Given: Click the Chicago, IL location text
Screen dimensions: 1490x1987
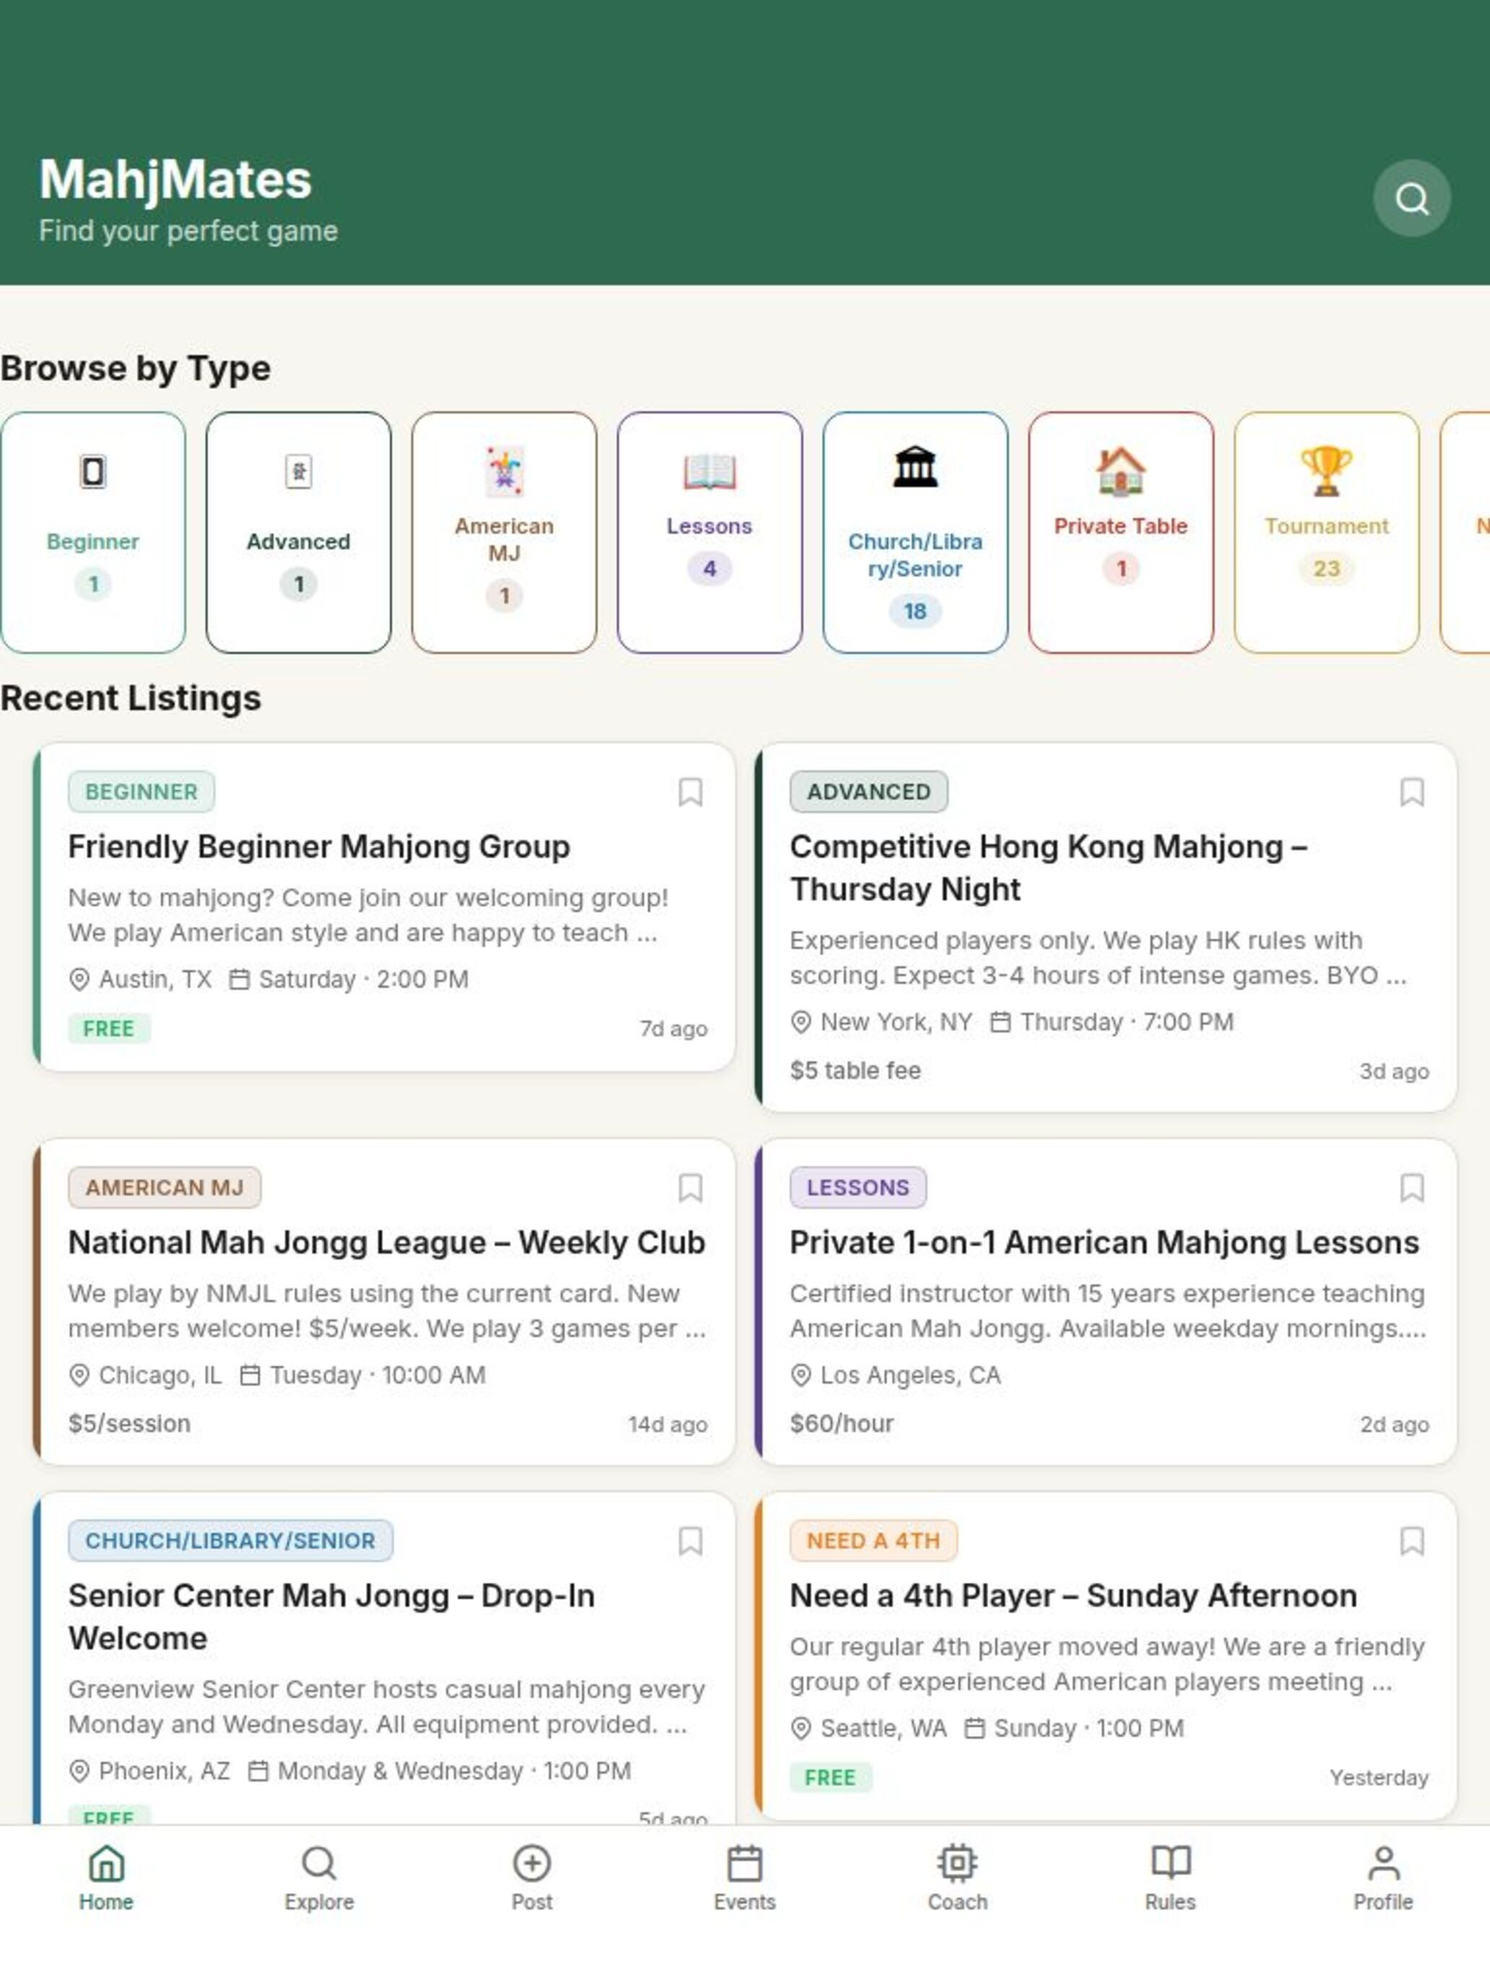Looking at the screenshot, I should (x=160, y=1375).
